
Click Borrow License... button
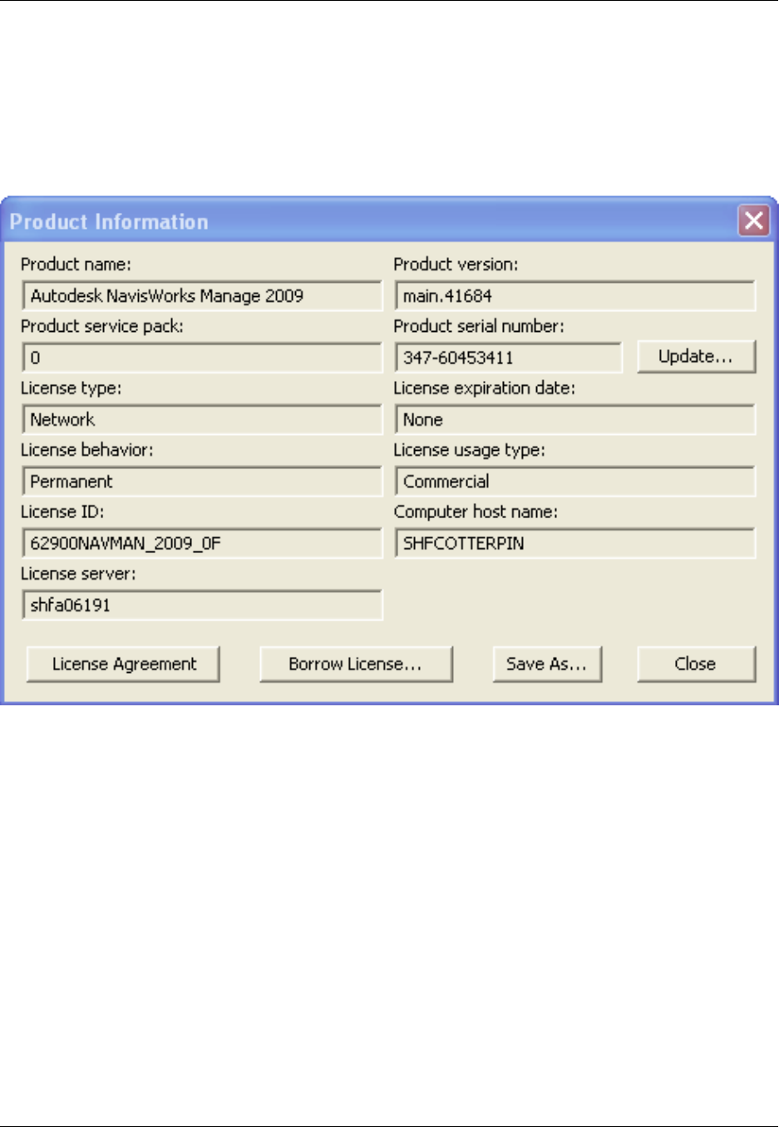[x=356, y=664]
